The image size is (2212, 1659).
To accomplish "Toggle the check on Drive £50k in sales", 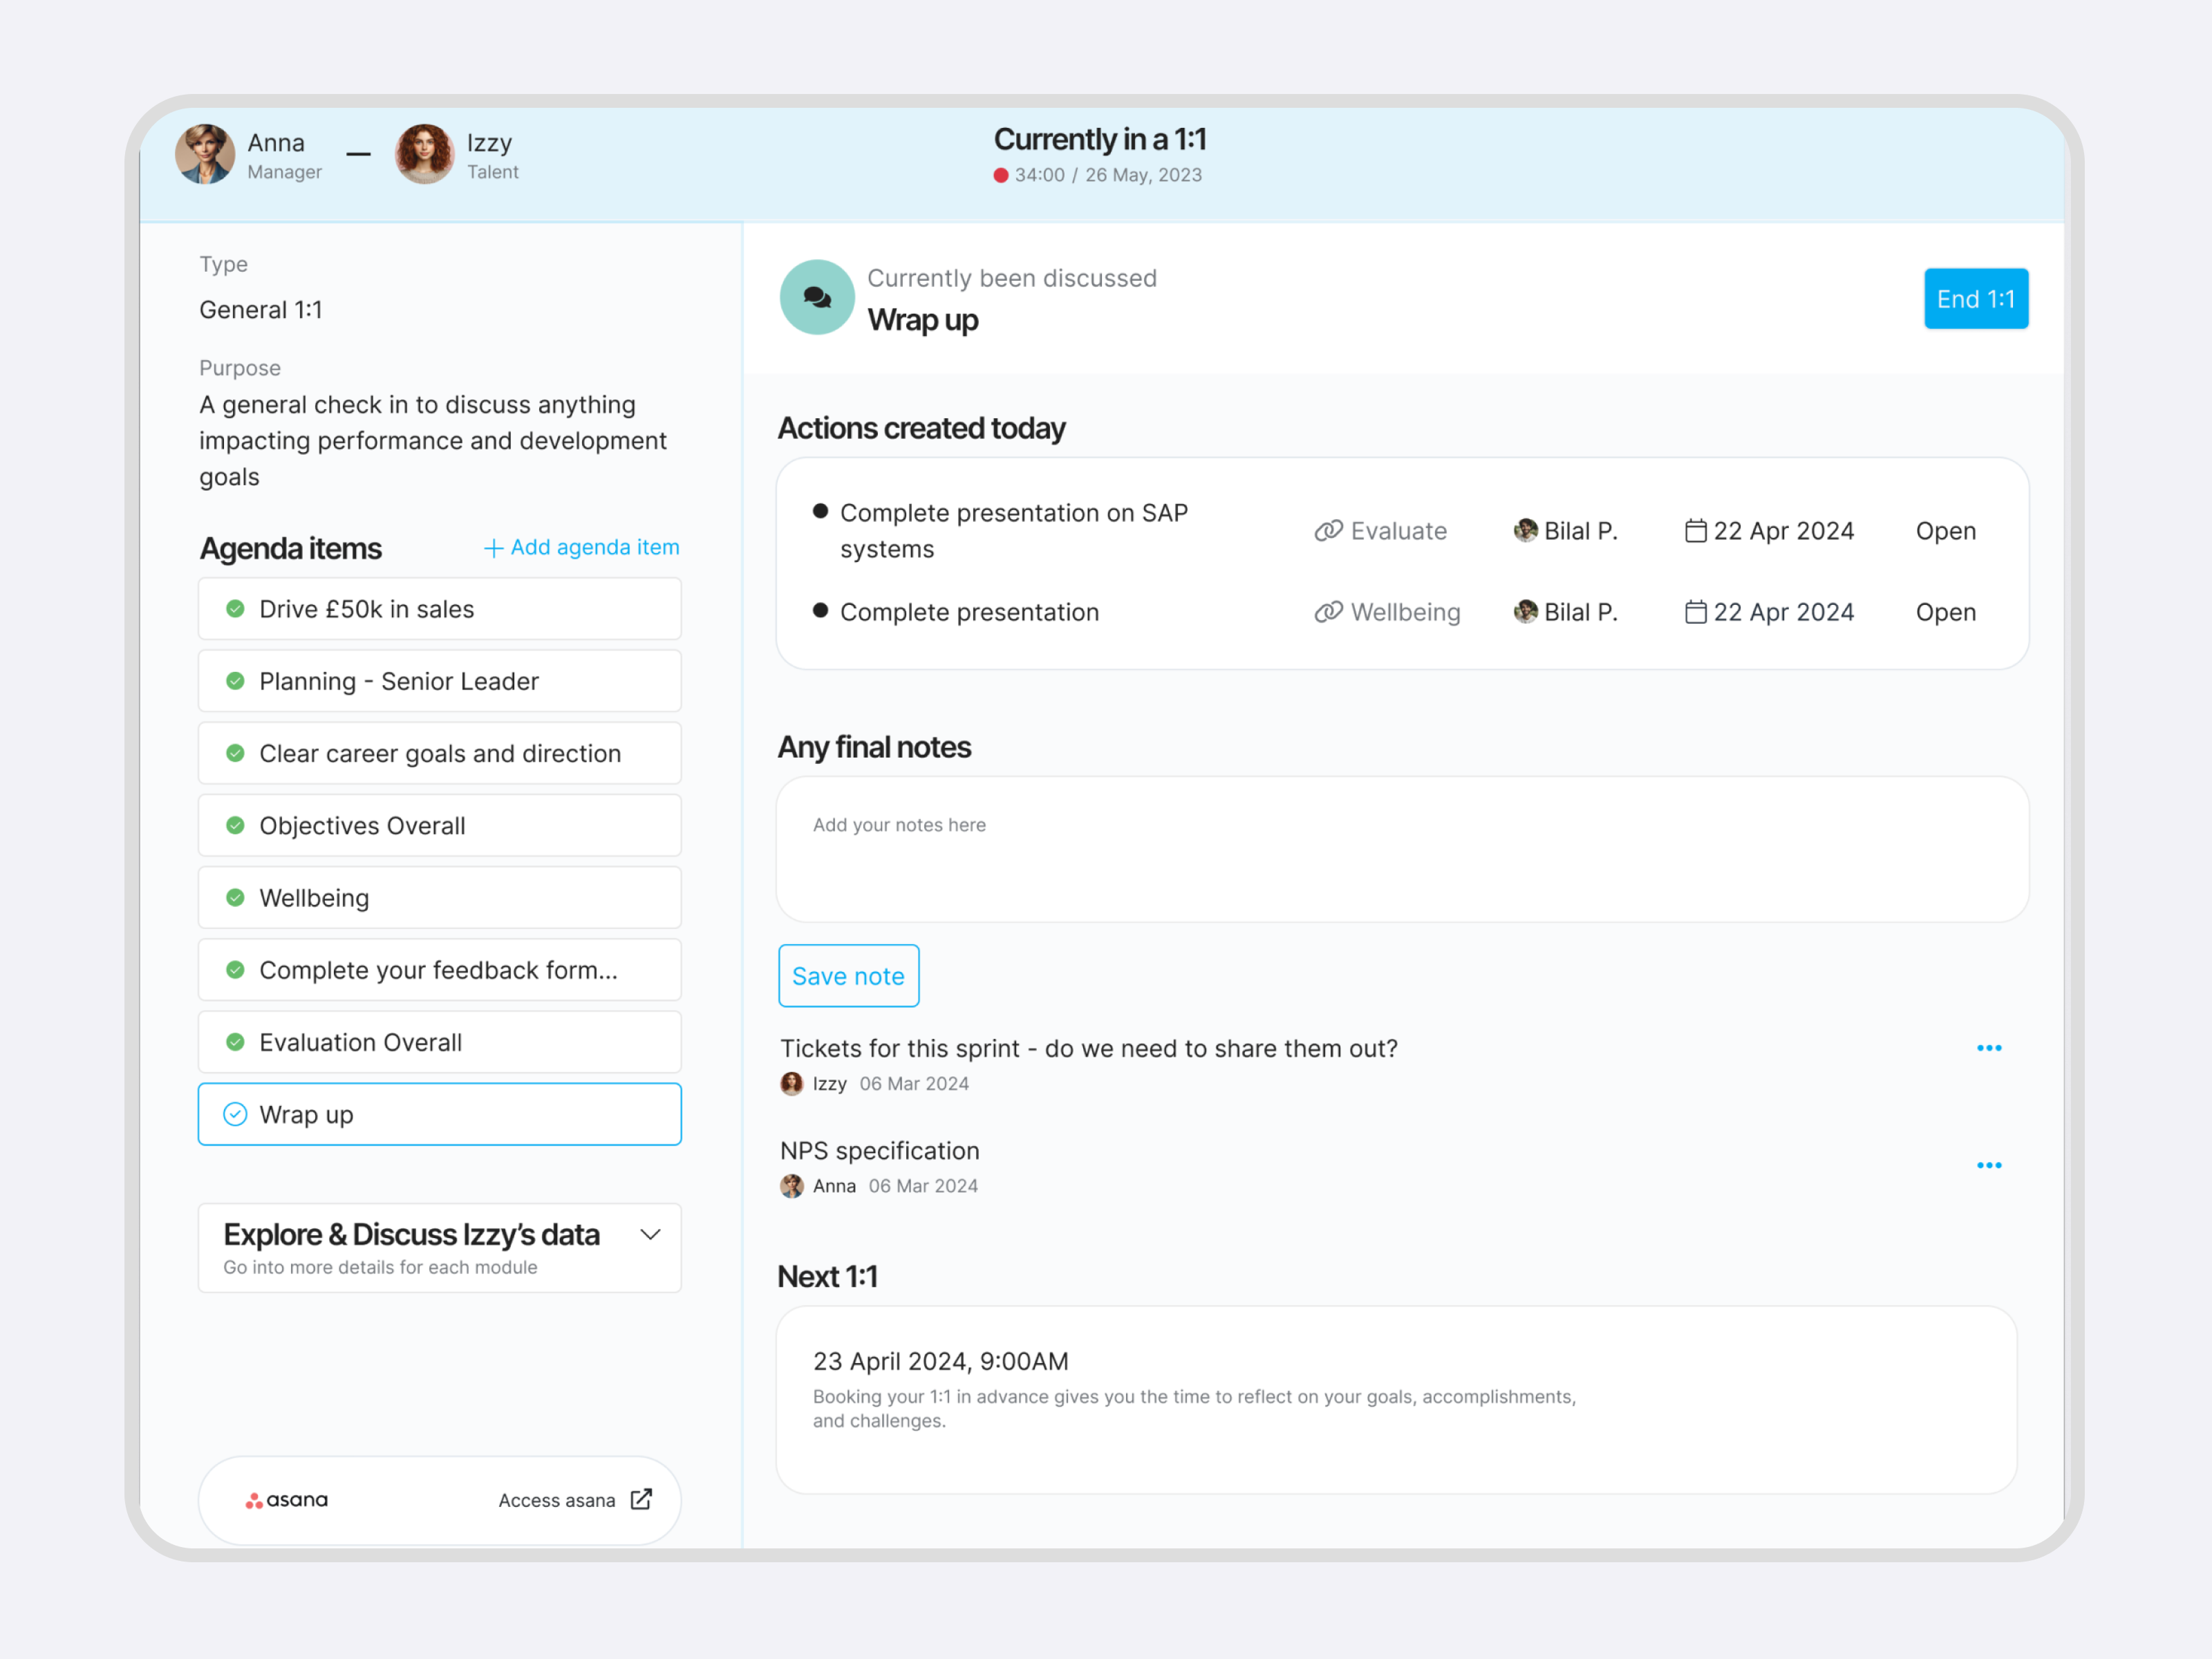I will (235, 609).
